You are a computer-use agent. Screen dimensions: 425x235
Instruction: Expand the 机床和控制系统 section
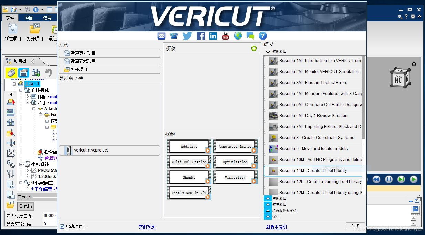268,211
